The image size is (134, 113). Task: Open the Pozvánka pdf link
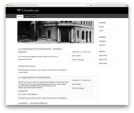(x=21, y=91)
